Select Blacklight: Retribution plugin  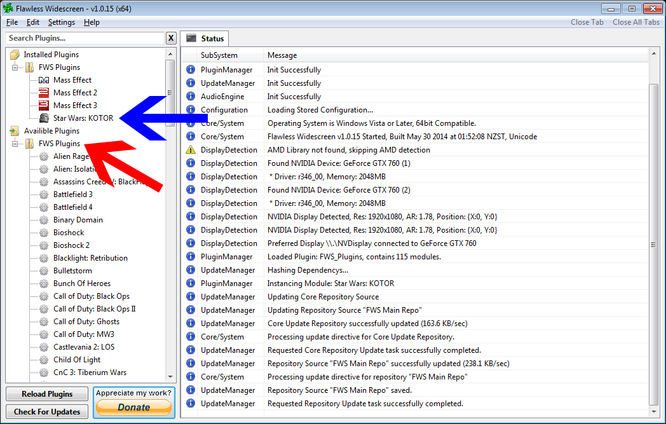[x=90, y=258]
